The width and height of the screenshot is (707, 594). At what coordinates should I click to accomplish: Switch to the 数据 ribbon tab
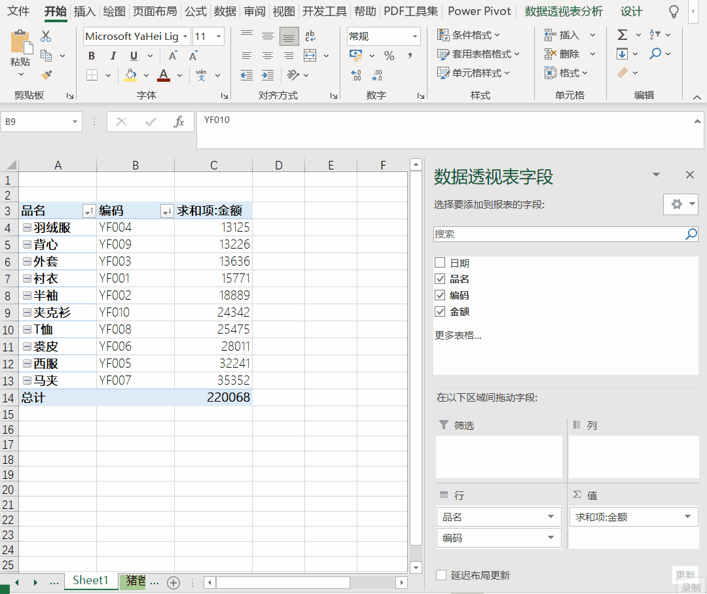coord(225,11)
